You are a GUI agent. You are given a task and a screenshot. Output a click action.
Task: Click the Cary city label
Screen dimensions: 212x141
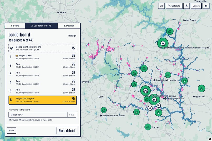point(101,97)
